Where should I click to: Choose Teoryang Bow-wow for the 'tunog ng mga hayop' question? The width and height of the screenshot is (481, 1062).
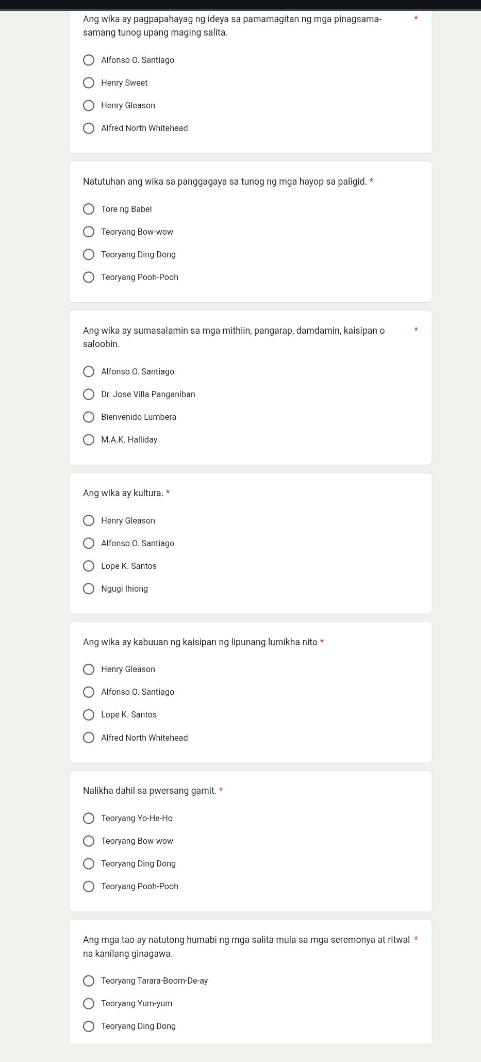tap(89, 232)
